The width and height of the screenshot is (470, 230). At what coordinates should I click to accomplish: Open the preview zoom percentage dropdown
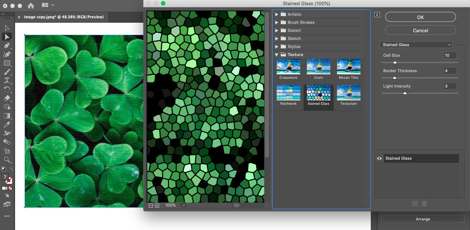coord(183,205)
